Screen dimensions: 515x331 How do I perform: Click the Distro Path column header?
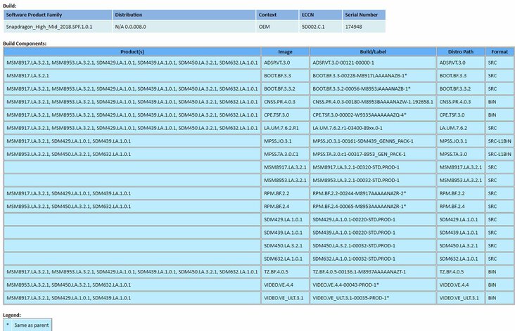tap(461, 52)
